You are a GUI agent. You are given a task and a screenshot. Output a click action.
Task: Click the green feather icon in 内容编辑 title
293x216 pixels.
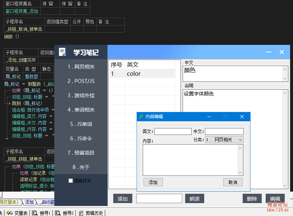click(141, 117)
